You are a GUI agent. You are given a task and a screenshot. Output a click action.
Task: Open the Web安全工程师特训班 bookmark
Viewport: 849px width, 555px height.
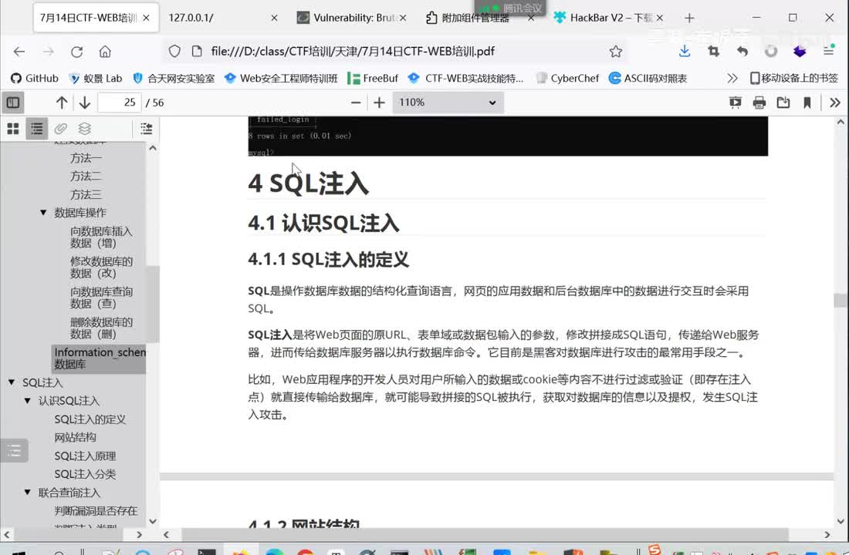tap(281, 79)
